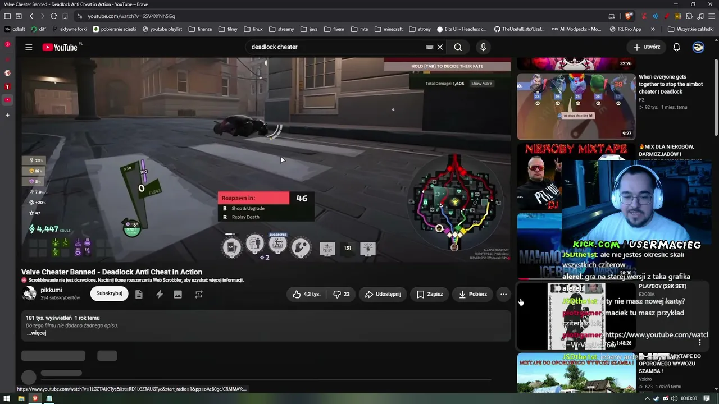Viewport: 719px width, 404px height.
Task: Expand the streamy bookmarks folder
Action: 281,29
